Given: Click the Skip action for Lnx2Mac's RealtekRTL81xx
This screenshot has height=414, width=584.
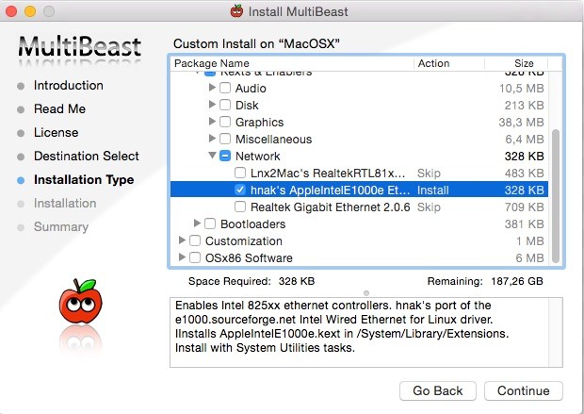Looking at the screenshot, I should tap(429, 174).
